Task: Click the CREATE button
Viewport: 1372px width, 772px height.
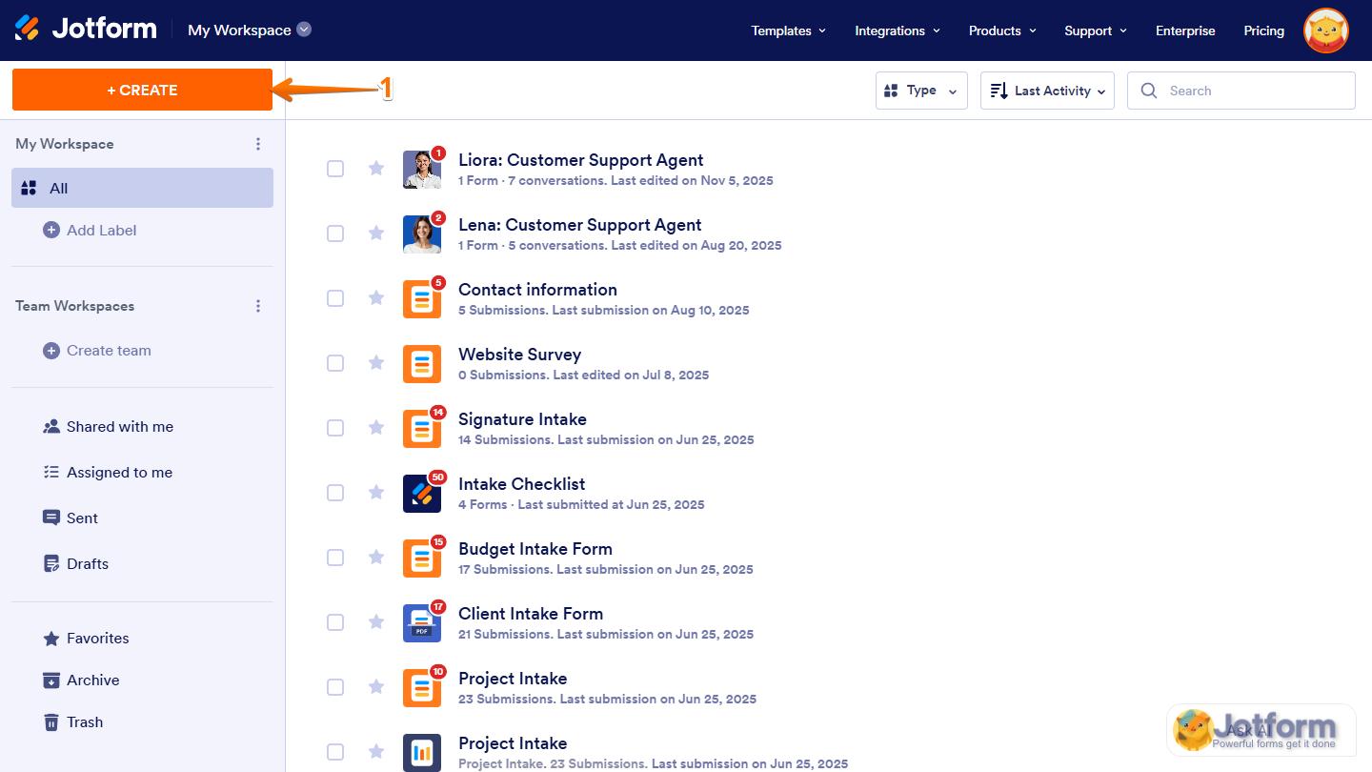Action: tap(141, 89)
